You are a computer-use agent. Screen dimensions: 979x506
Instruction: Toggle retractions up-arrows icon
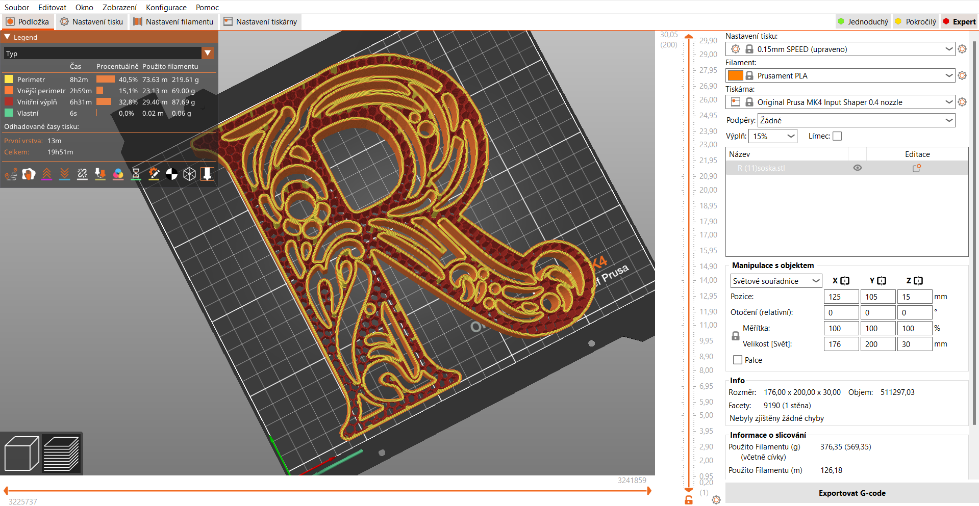click(x=46, y=174)
